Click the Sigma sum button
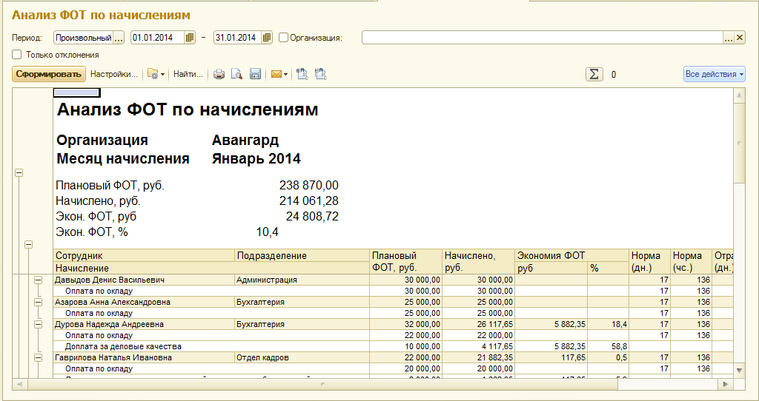This screenshot has width=759, height=401. [594, 74]
